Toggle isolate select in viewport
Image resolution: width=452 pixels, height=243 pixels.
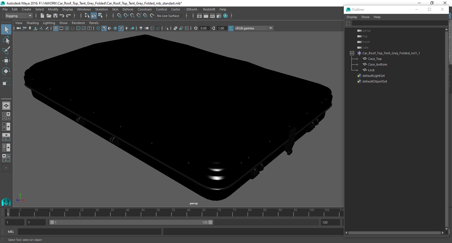coord(167,28)
